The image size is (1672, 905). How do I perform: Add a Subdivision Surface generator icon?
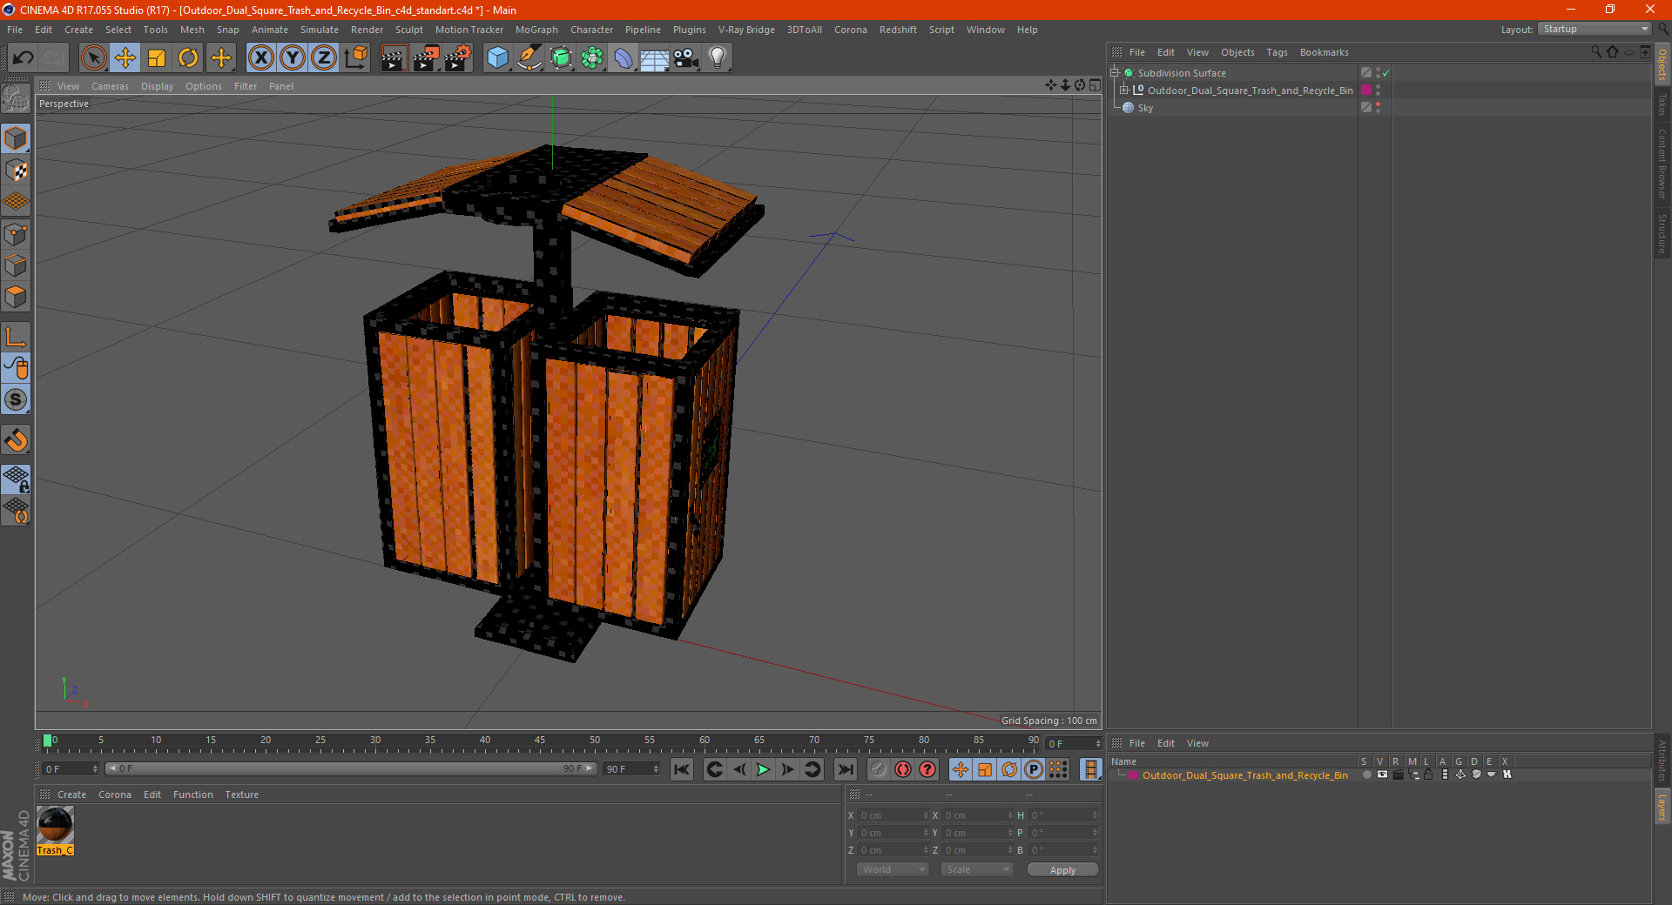(561, 58)
